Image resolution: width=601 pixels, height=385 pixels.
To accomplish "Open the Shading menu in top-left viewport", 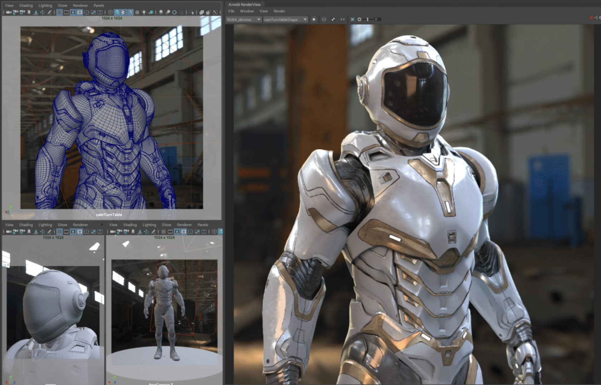I will 26,5.
